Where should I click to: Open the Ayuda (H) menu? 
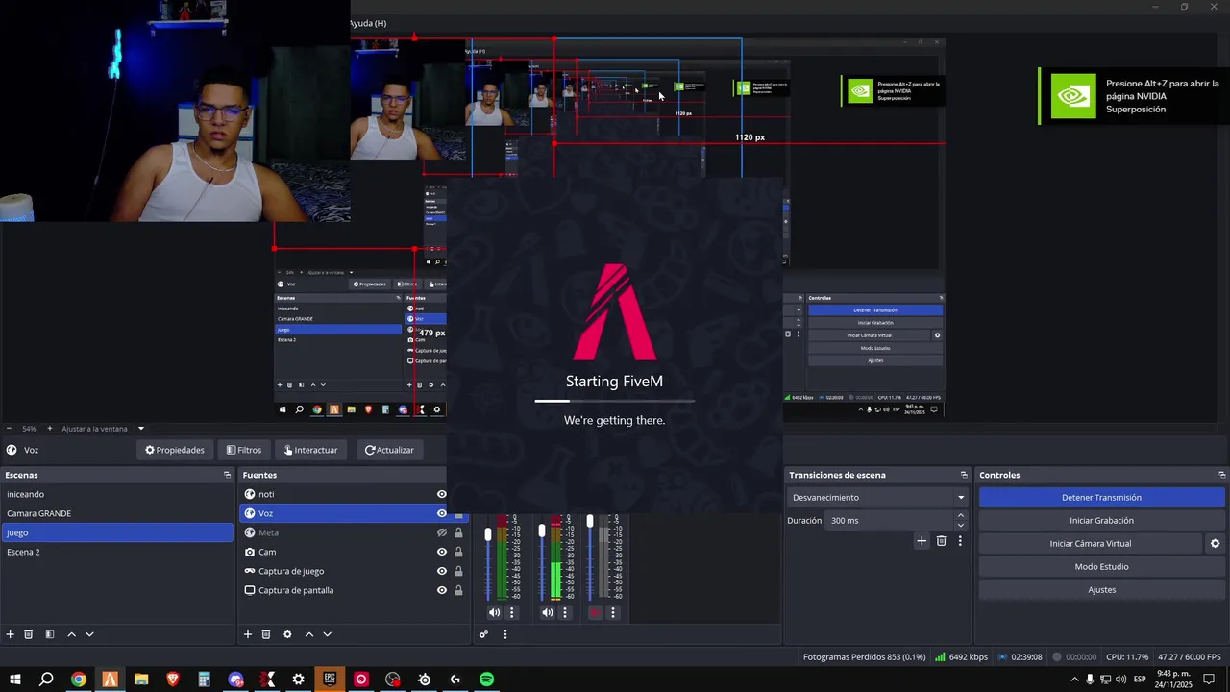tap(368, 23)
